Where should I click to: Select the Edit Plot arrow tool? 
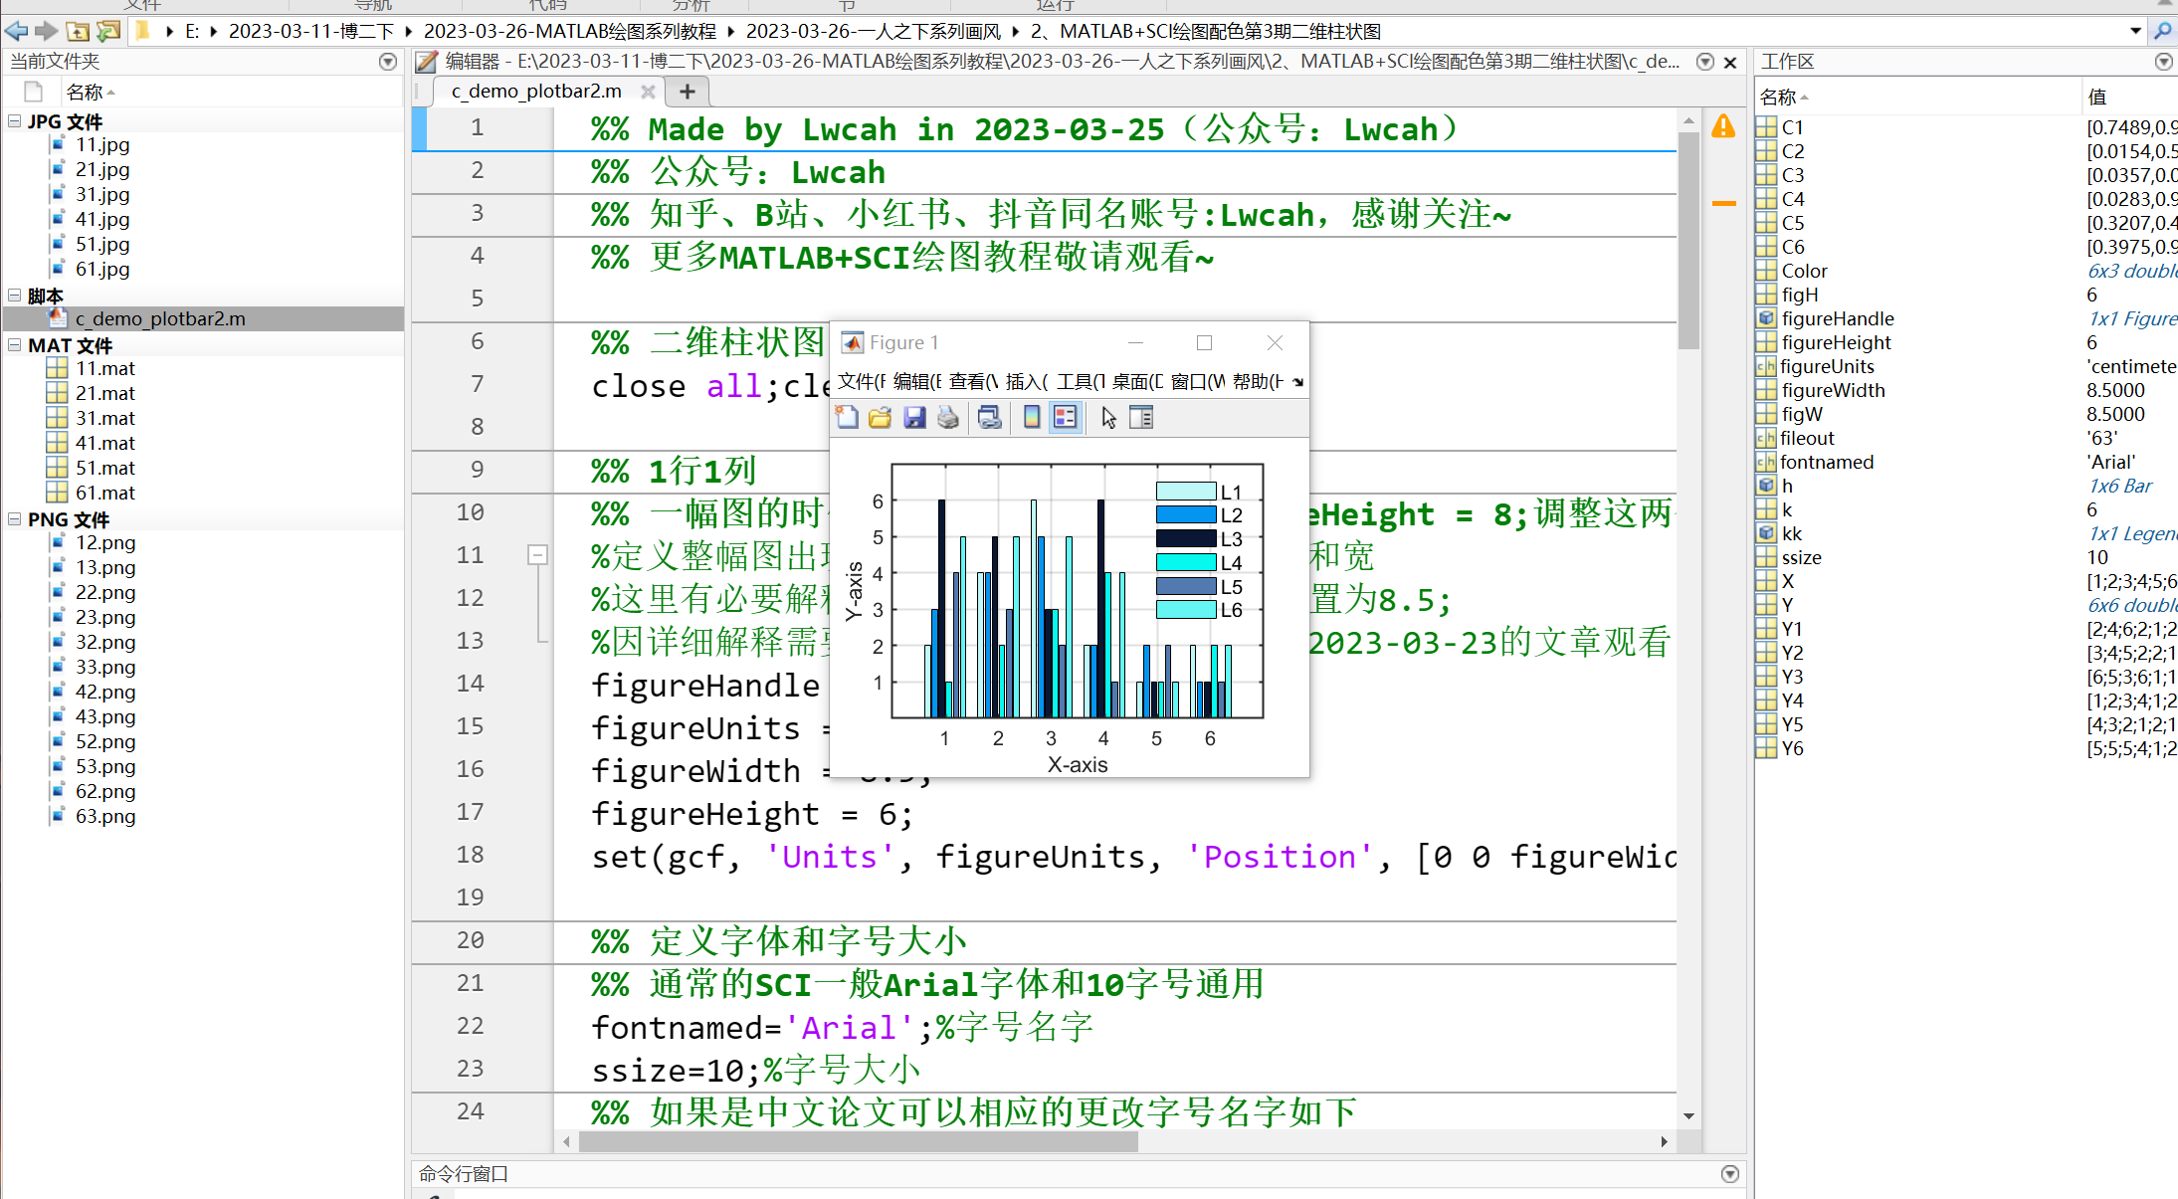click(x=1107, y=417)
